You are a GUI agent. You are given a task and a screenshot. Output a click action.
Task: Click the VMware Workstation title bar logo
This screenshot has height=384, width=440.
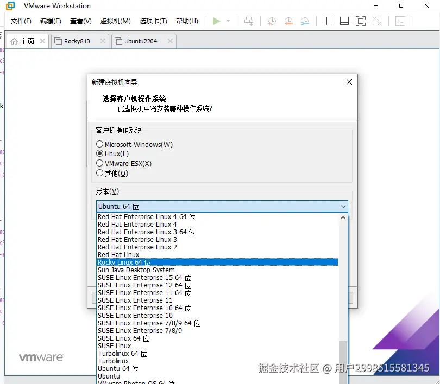pos(10,5)
